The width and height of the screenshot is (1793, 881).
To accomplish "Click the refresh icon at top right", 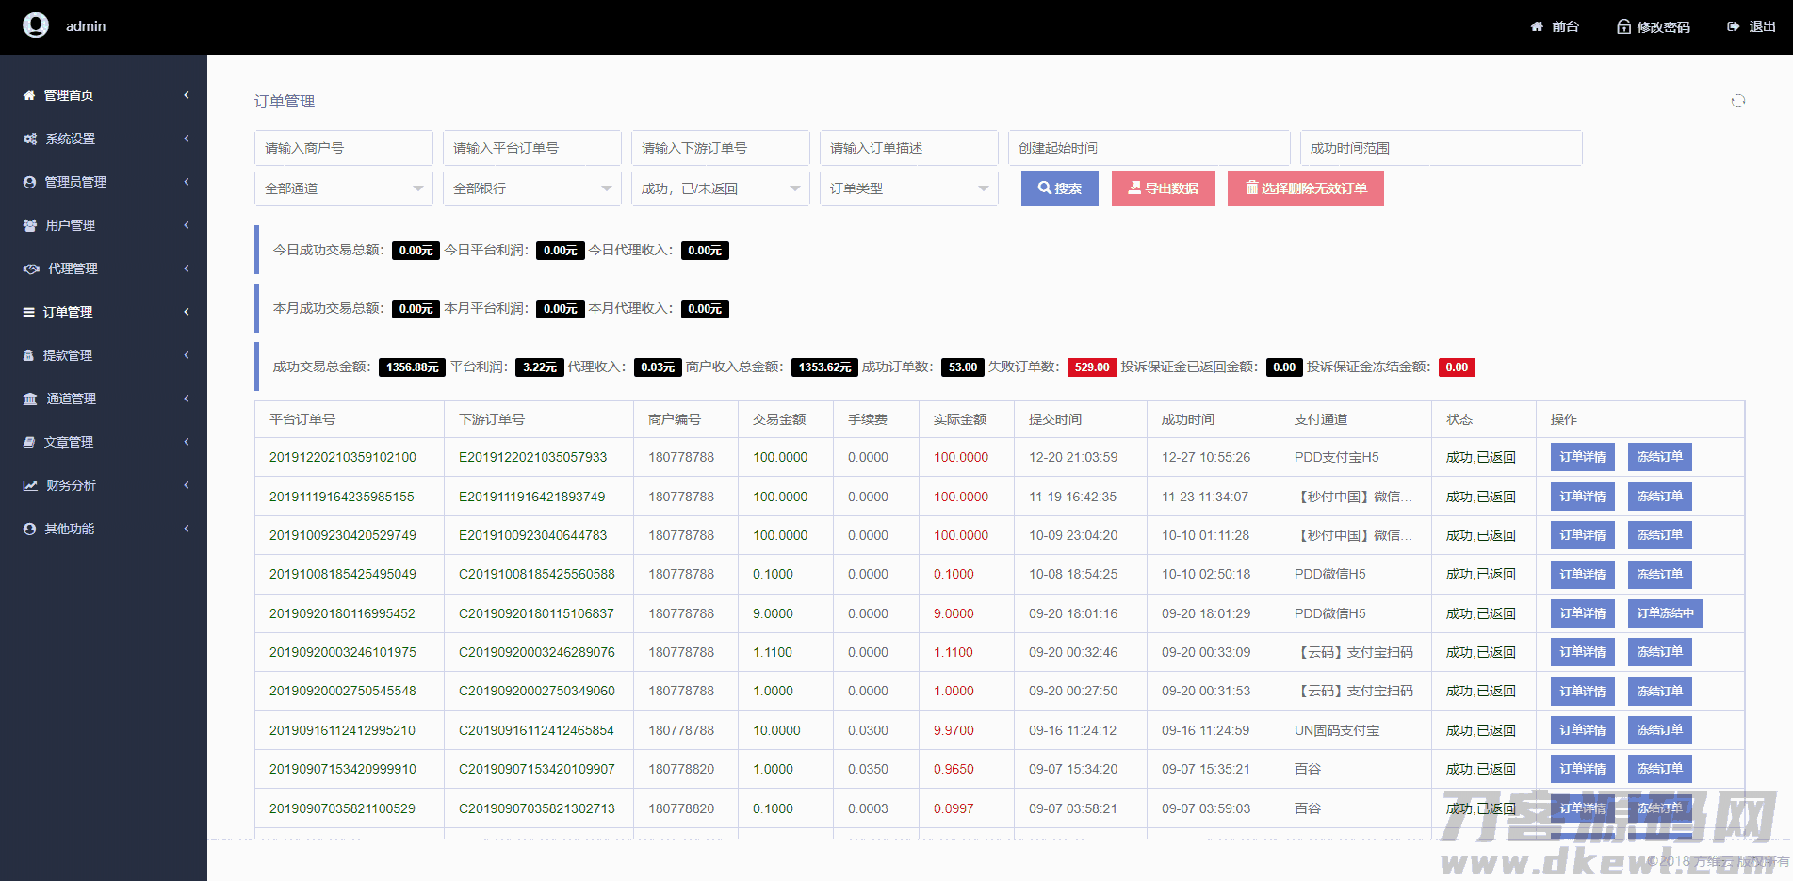I will 1737,101.
